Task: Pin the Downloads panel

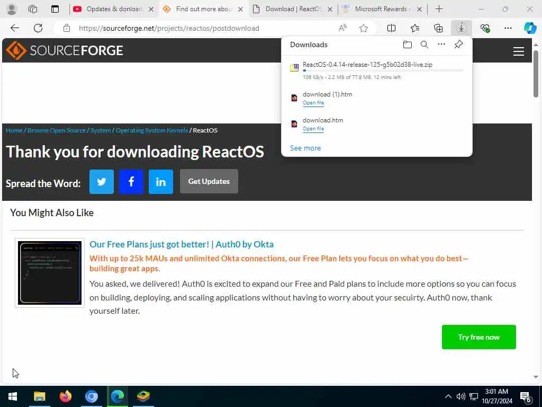Action: click(x=459, y=45)
